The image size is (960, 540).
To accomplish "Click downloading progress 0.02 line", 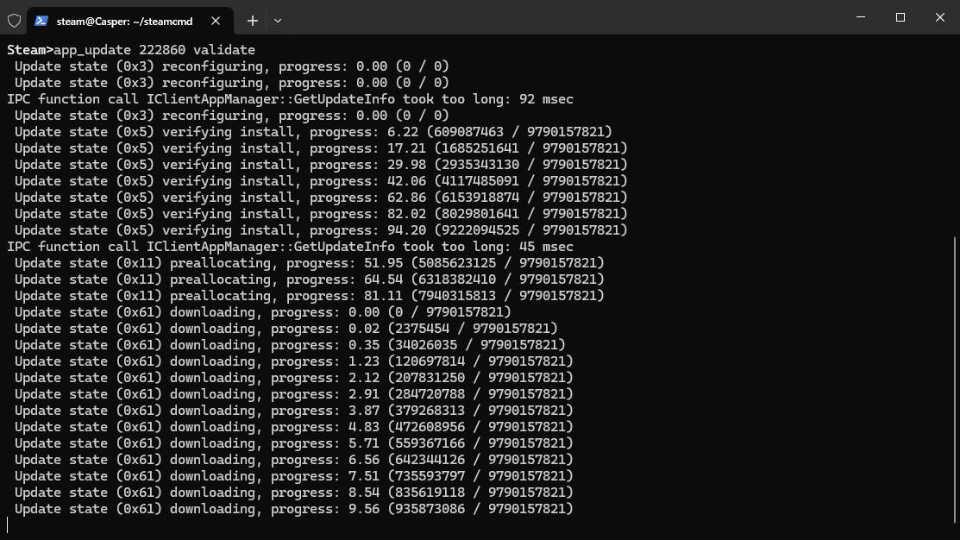I will pos(286,328).
